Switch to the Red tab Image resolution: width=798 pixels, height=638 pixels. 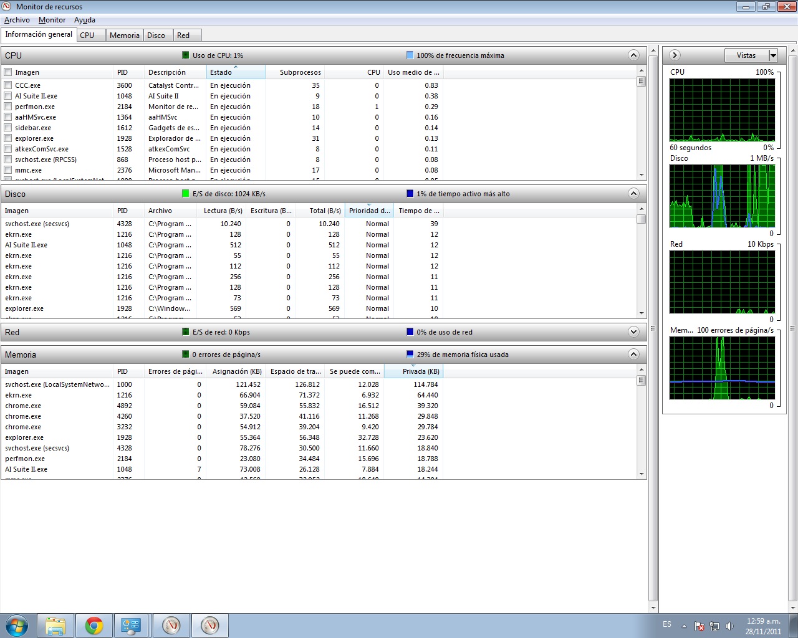coord(188,36)
